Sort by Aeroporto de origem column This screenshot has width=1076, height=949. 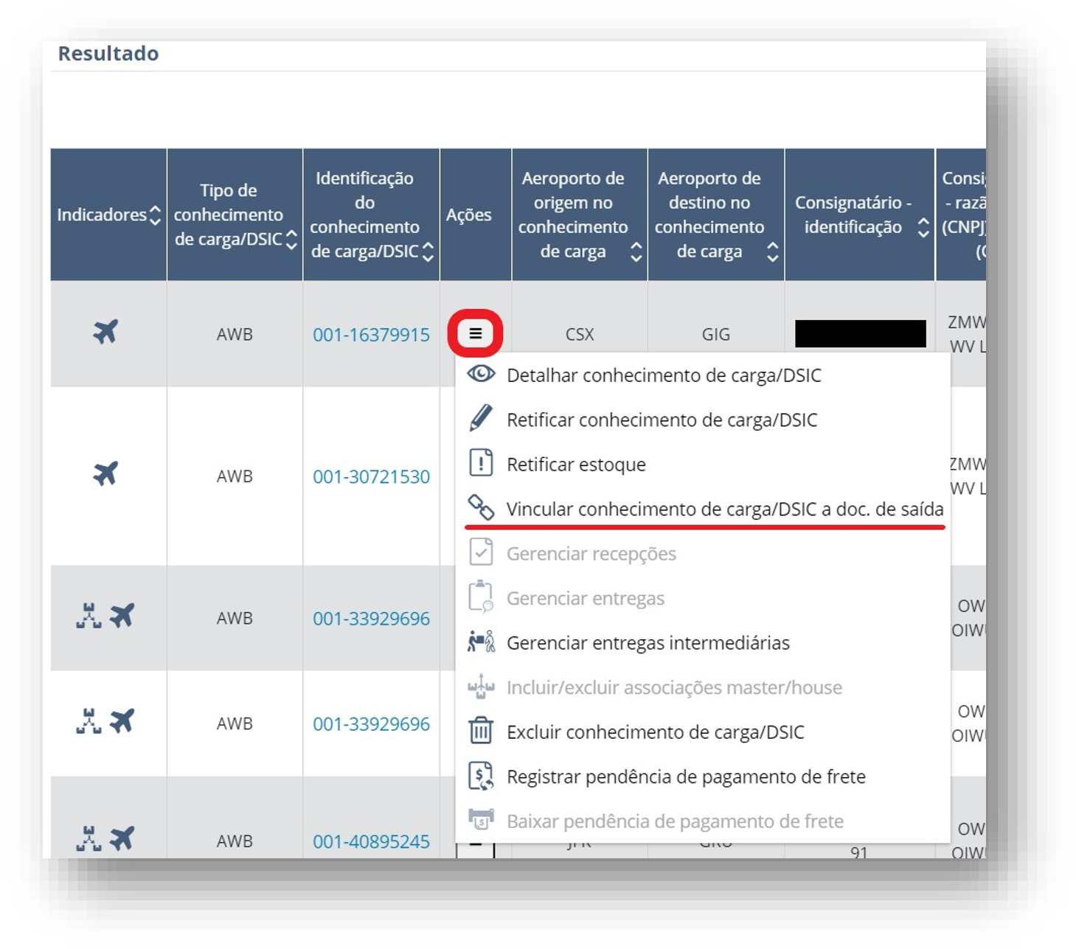pos(636,252)
